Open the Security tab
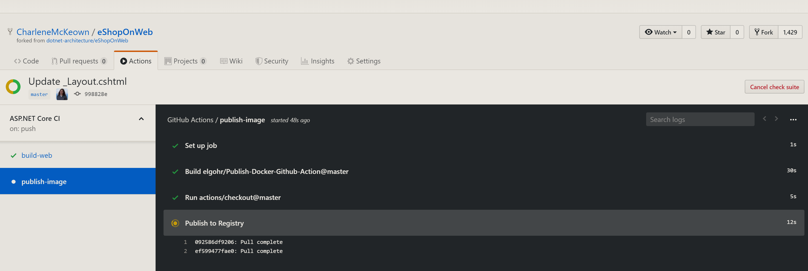The width and height of the screenshot is (808, 271). click(x=272, y=61)
